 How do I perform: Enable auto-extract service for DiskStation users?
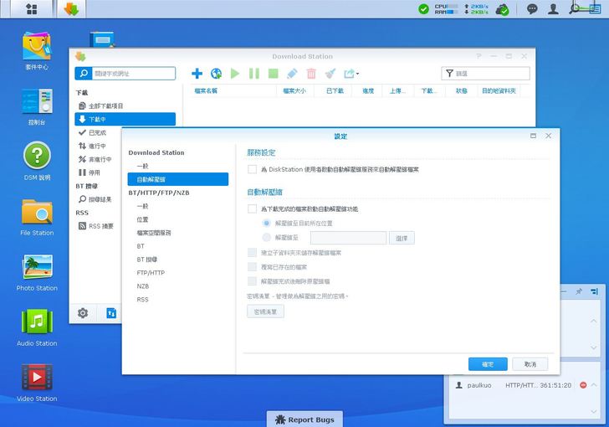pyautogui.click(x=253, y=169)
